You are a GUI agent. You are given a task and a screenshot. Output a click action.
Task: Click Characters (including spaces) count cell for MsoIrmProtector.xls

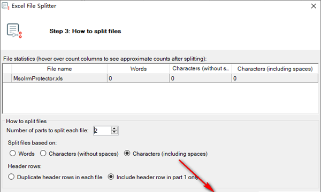click(275, 78)
